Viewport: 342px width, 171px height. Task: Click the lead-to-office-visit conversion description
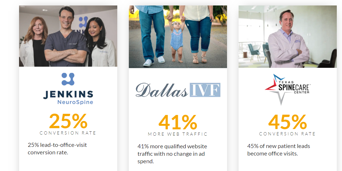pos(57,149)
